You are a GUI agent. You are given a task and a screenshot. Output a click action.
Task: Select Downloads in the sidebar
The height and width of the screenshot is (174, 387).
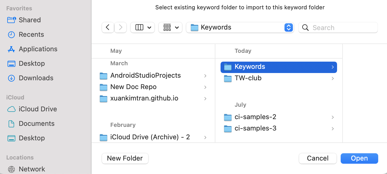click(x=36, y=78)
